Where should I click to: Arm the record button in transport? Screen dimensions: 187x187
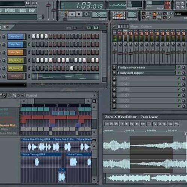pos(86,14)
